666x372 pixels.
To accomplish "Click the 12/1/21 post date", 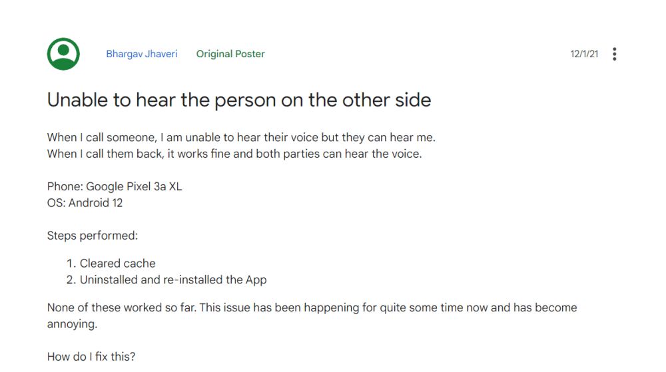I will [x=584, y=54].
